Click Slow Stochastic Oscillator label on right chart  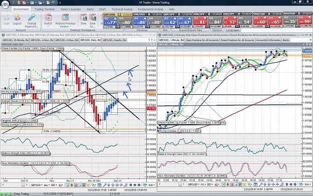192,176
